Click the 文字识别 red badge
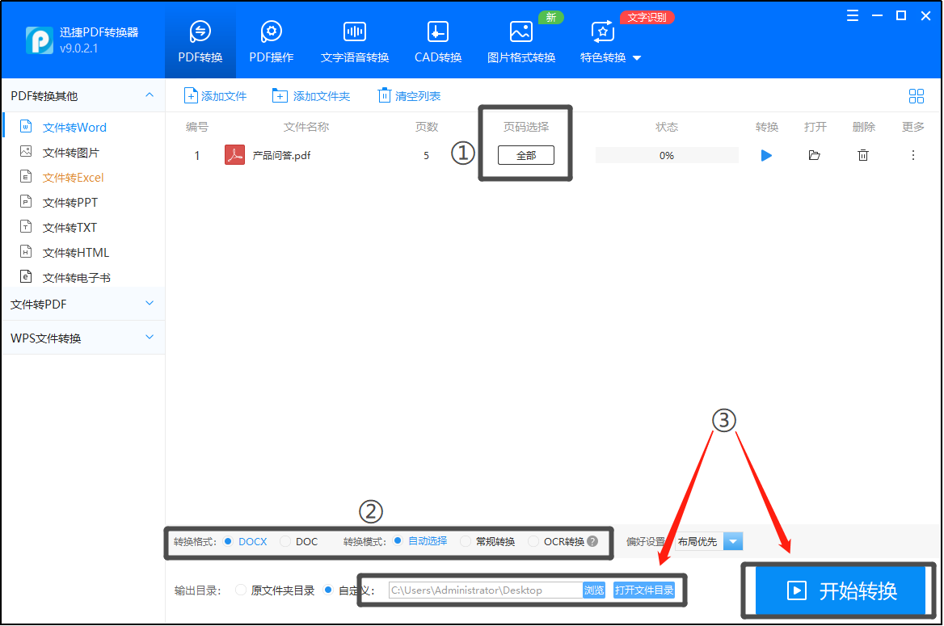 [647, 18]
